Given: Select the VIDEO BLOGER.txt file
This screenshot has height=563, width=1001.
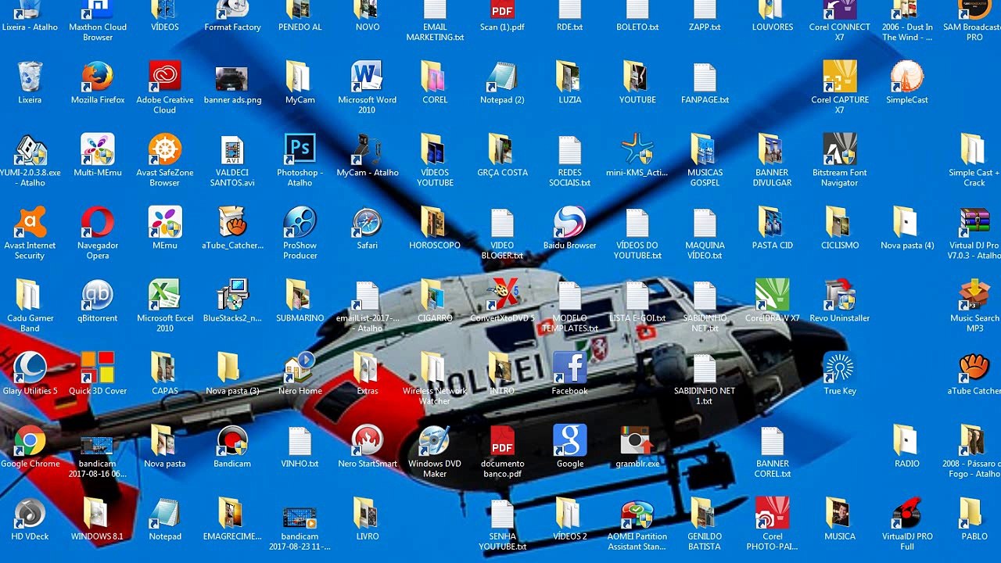Looking at the screenshot, I should point(502,223).
